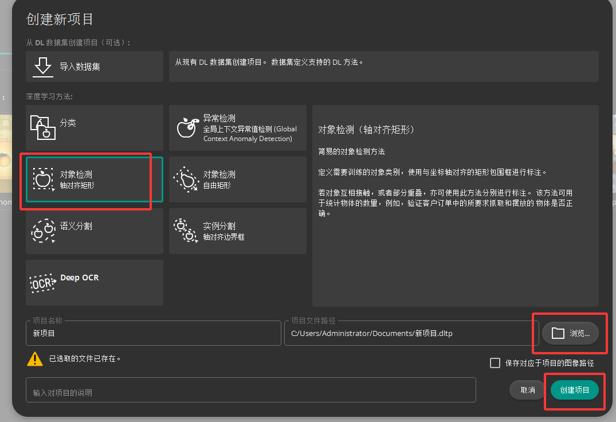This screenshot has height=422, width=616.
Task: Click the folder icon on the browse button
Action: tap(558, 333)
